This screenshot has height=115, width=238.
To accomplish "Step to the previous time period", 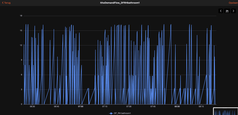I will 221,11.
